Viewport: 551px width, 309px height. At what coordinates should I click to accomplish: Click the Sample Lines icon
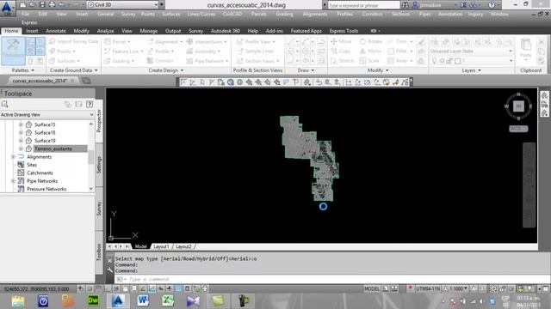point(240,51)
